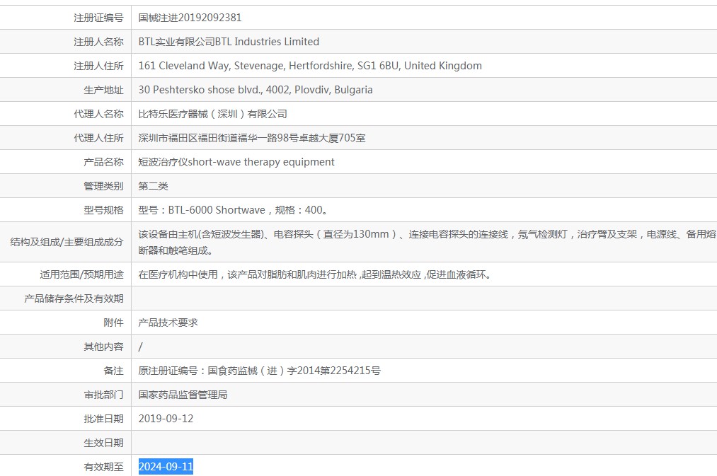
Task: Click the label 其他内容
Action: pos(104,347)
